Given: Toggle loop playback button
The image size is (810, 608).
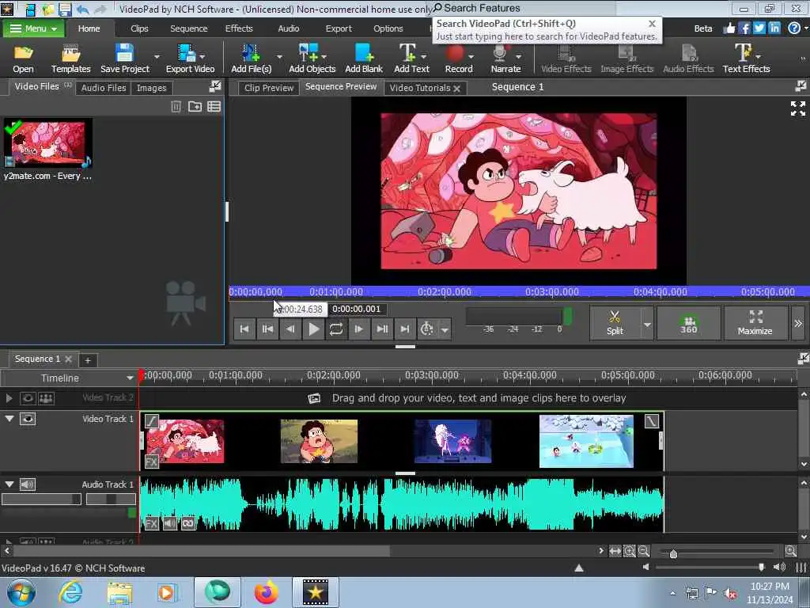Looking at the screenshot, I should coord(335,329).
